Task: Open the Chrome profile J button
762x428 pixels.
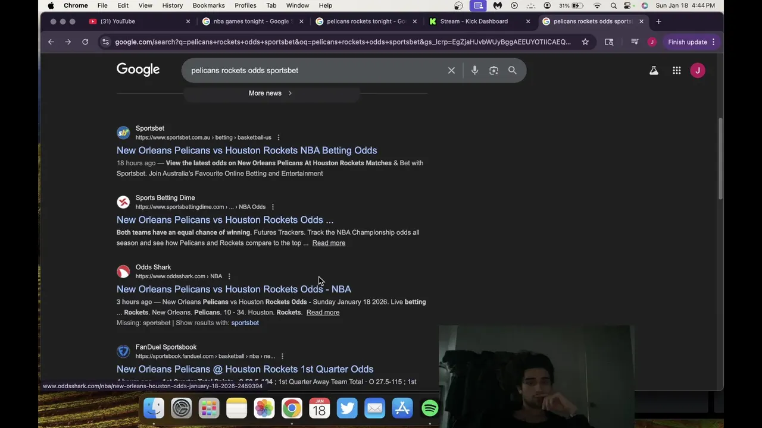Action: point(652,42)
